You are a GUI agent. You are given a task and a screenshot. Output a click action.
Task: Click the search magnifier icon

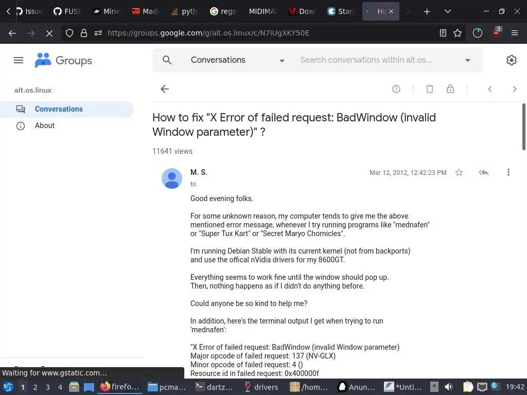[167, 60]
